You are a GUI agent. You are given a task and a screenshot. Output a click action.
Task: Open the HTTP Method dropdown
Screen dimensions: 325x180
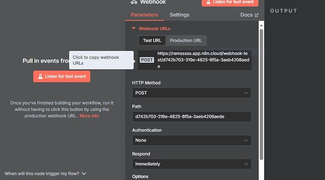[x=192, y=93]
